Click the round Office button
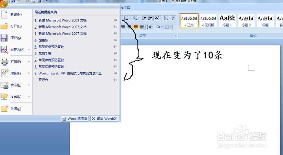This screenshot has width=283, height=155. point(3,3)
